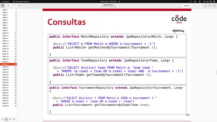
Task: Go to Slide 8 in outline
Action: point(8,28)
